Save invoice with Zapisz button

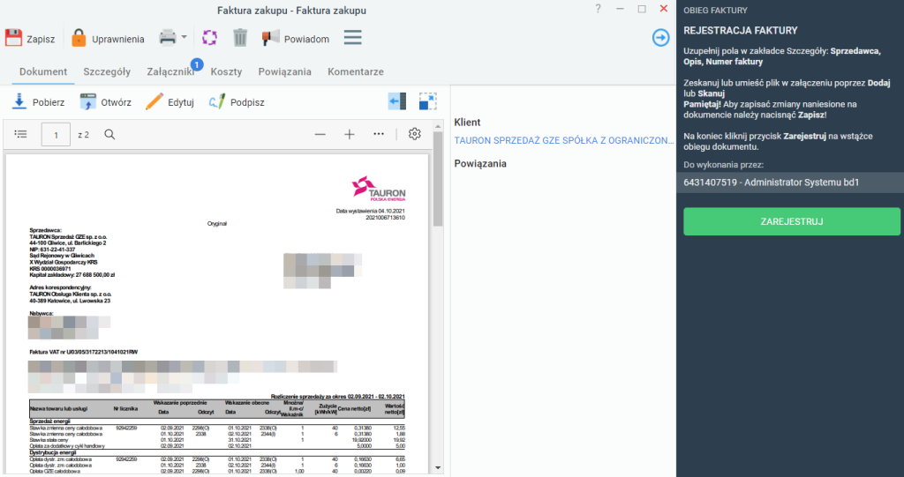(x=30, y=39)
